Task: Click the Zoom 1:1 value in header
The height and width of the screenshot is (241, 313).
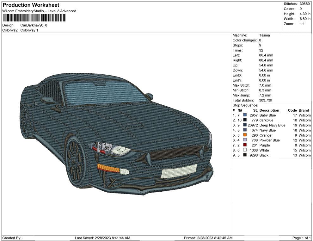Action: [x=302, y=24]
